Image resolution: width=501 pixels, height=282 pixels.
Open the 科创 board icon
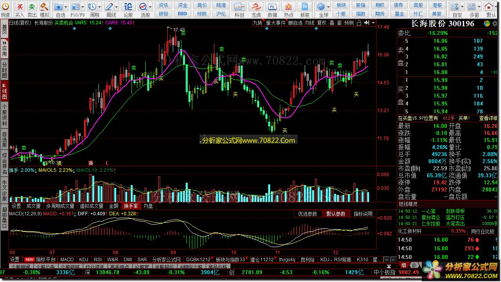pyautogui.click(x=239, y=7)
